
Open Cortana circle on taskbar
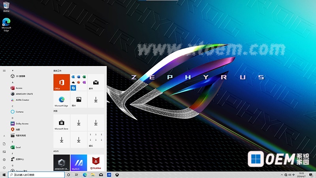pos(68,175)
